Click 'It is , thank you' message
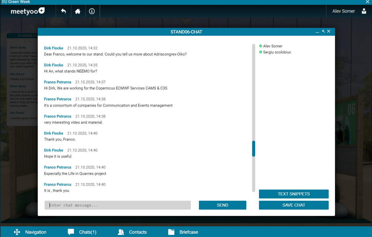This screenshot has height=237, width=372. pos(57,191)
